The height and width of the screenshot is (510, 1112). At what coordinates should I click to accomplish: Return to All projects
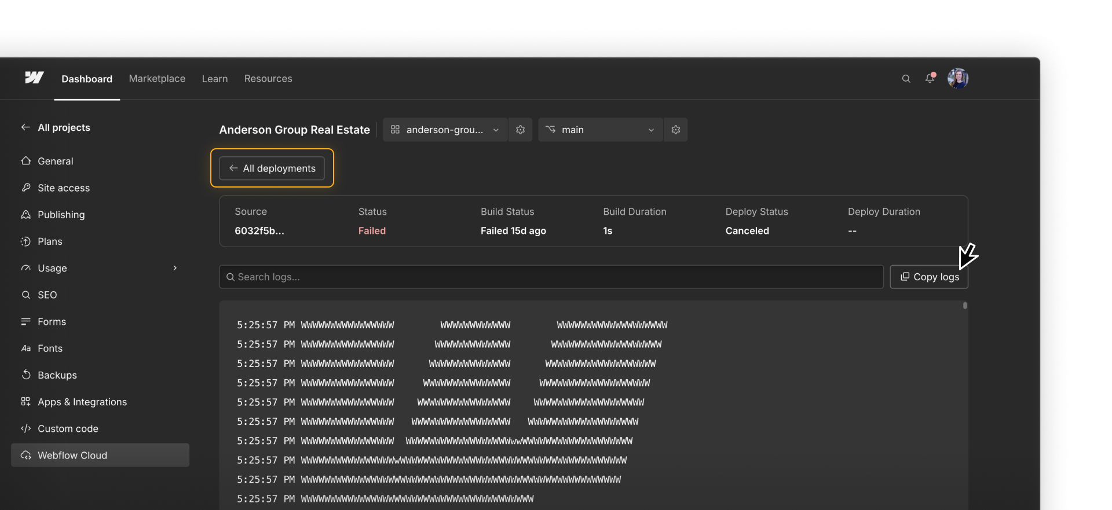coord(56,127)
